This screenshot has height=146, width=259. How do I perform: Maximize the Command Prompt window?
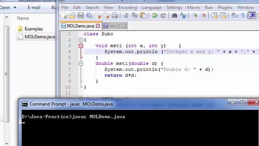242,102
